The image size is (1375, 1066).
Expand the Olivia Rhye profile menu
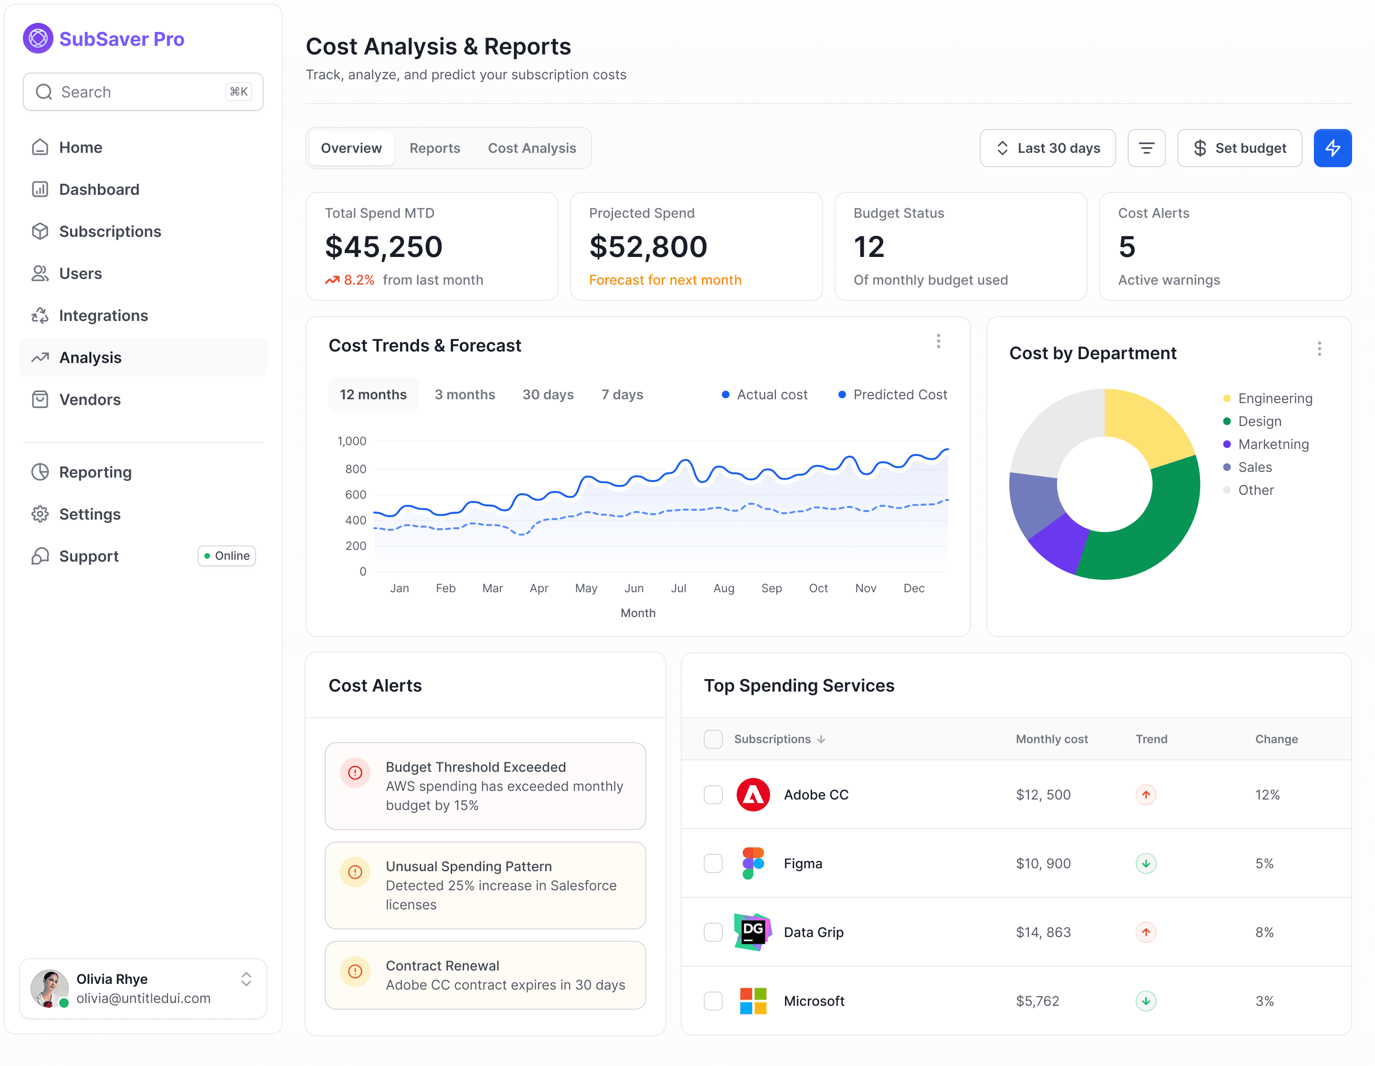pyautogui.click(x=246, y=979)
